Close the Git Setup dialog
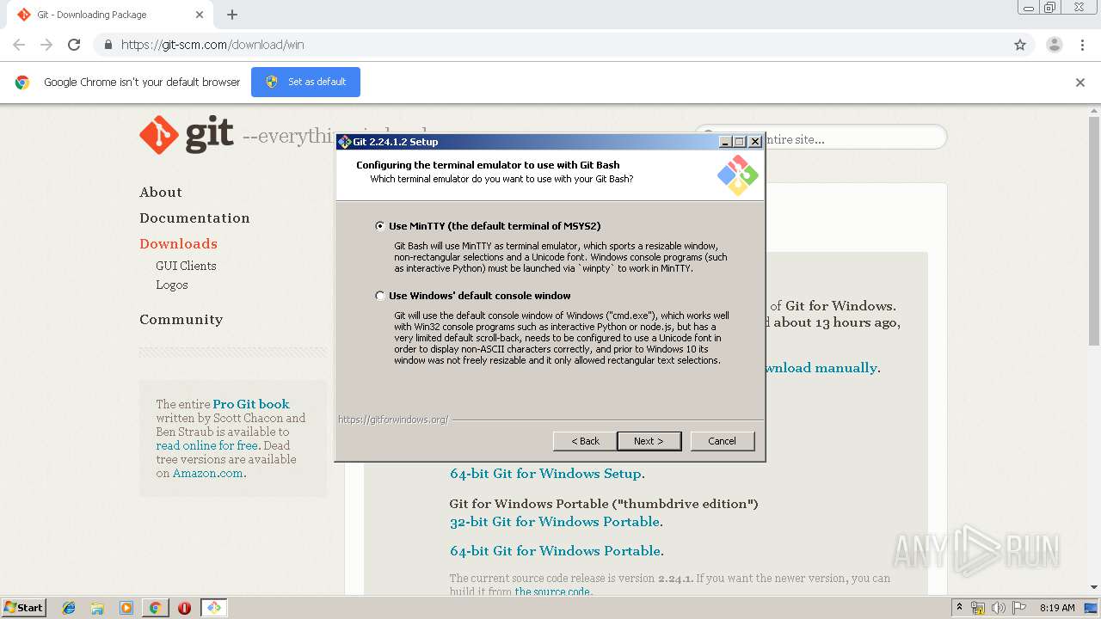 point(755,142)
